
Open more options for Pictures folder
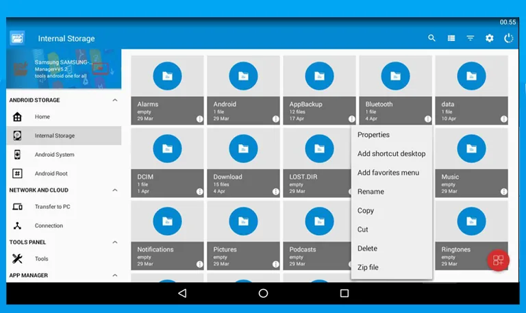[x=276, y=264]
